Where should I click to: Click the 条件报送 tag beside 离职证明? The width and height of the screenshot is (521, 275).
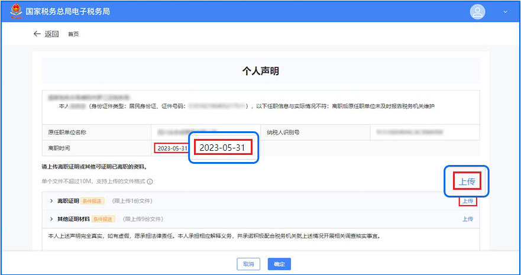pos(93,201)
